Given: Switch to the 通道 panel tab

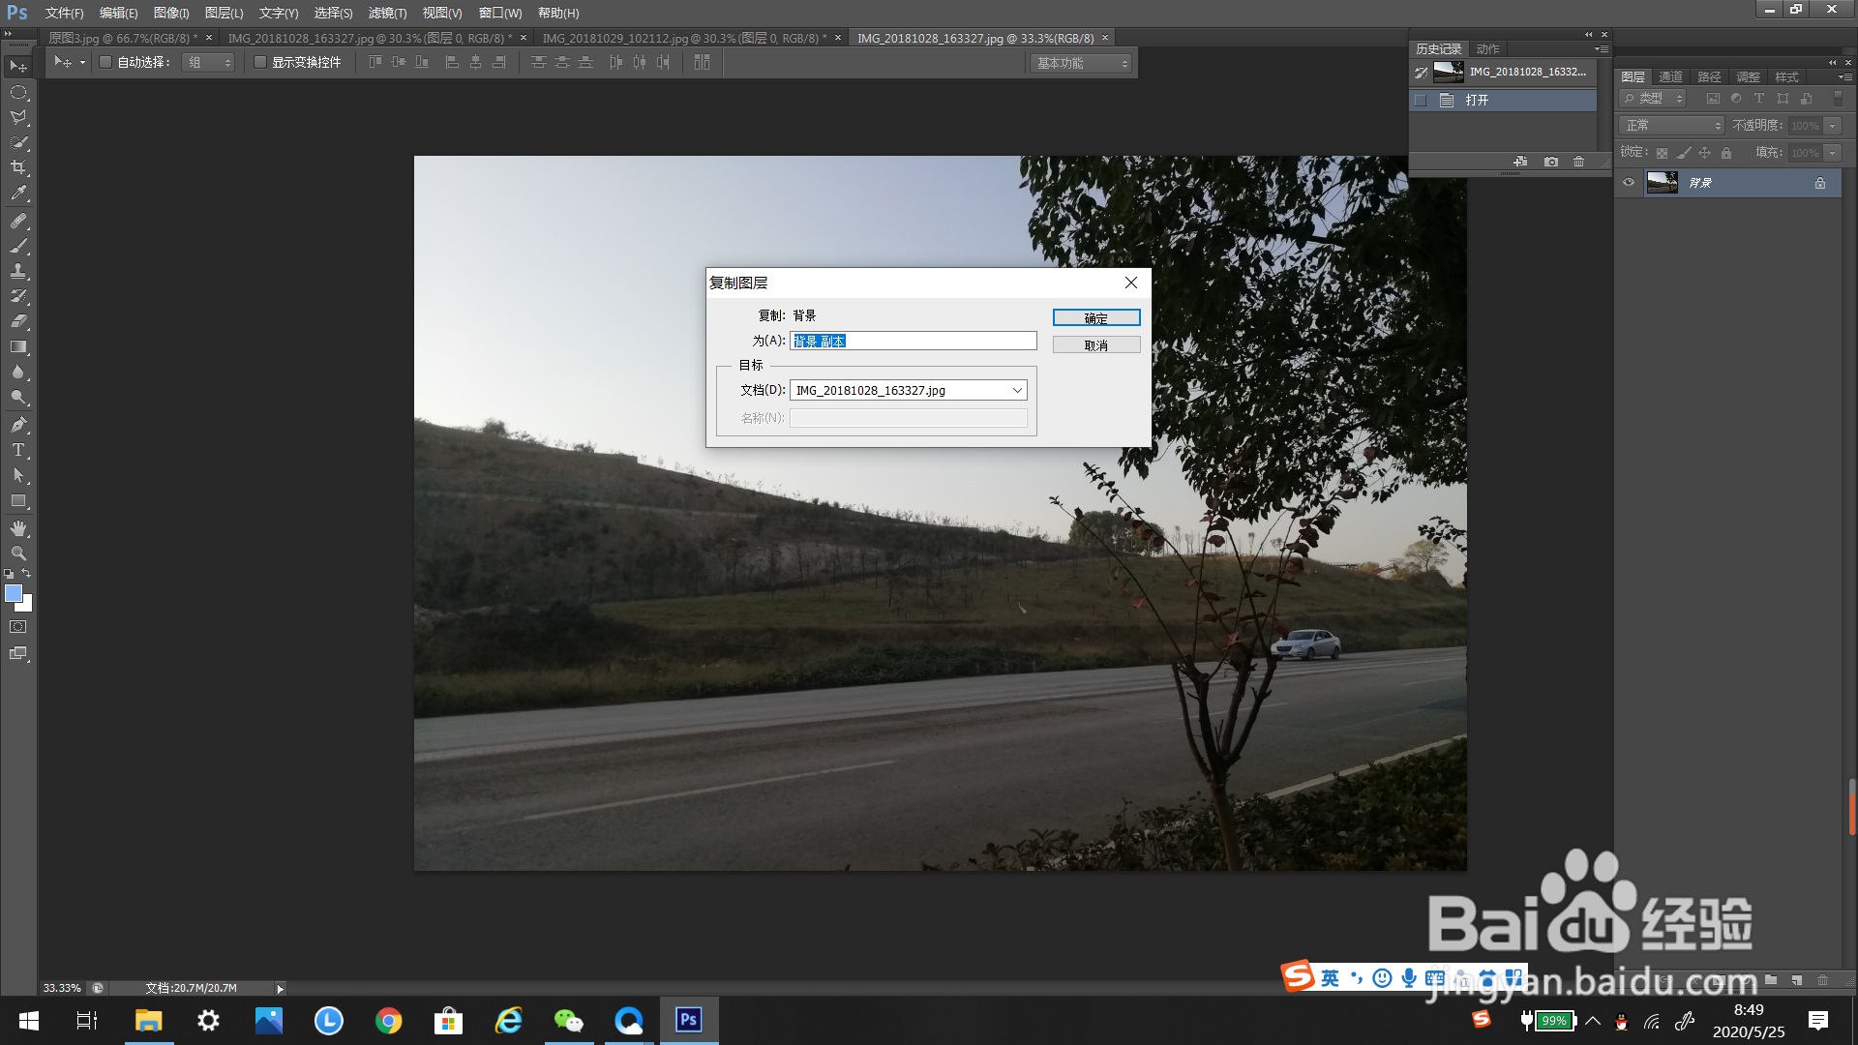Looking at the screenshot, I should (1670, 76).
